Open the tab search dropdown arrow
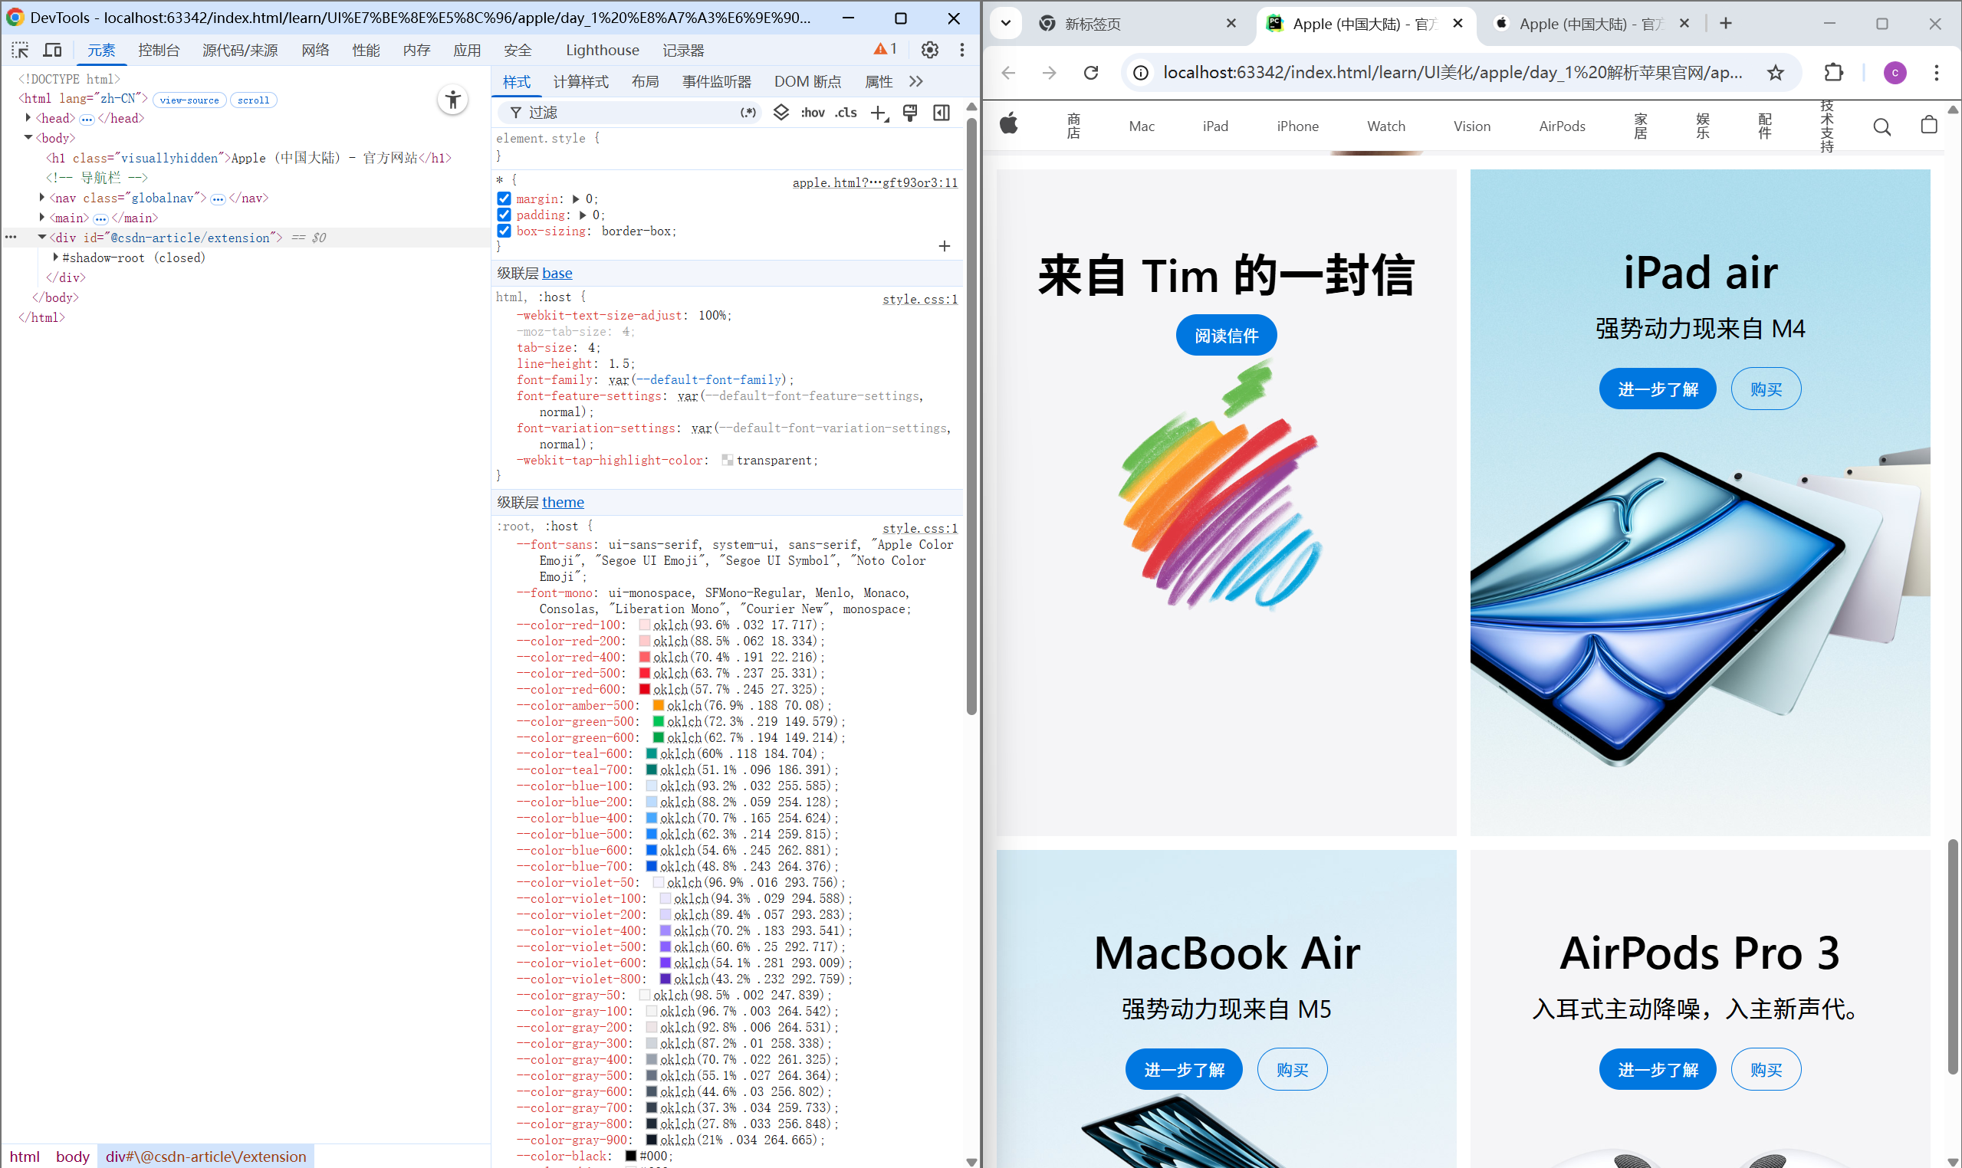The image size is (1962, 1168). click(1005, 23)
